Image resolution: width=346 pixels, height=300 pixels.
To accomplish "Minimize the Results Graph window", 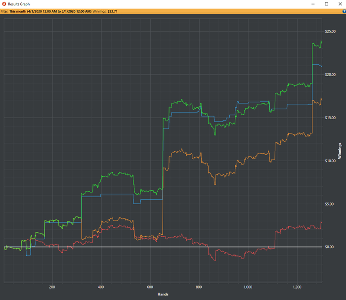I will (x=313, y=4).
